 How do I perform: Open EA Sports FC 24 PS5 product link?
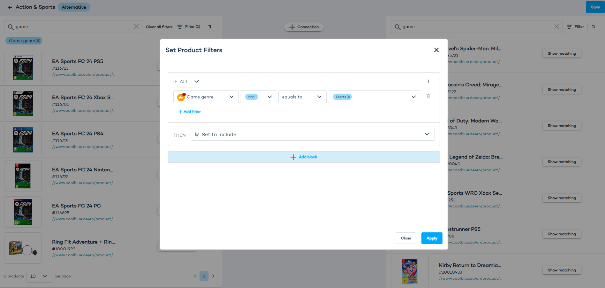84,74
